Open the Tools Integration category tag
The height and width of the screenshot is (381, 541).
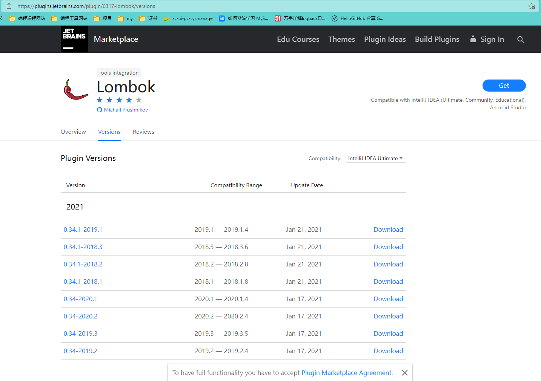(118, 73)
